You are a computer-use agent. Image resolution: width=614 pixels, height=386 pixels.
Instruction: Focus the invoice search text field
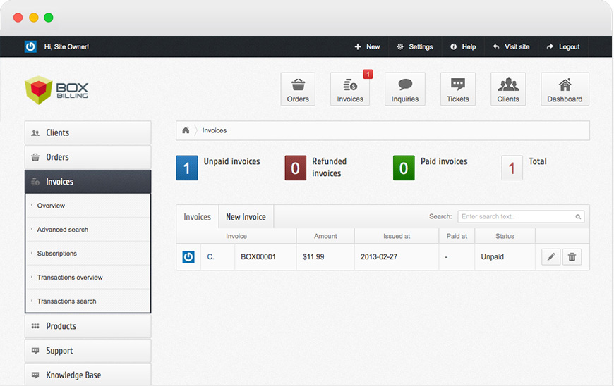pyautogui.click(x=521, y=216)
